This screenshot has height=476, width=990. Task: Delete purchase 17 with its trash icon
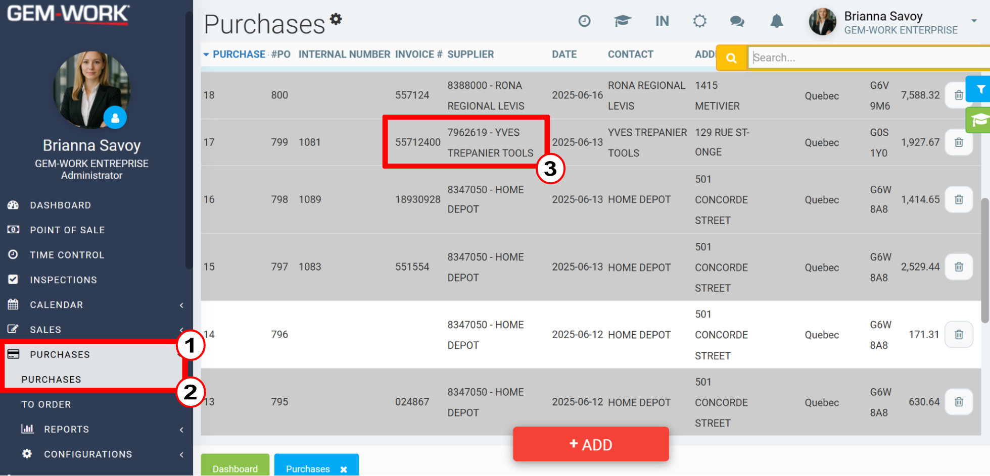point(959,142)
